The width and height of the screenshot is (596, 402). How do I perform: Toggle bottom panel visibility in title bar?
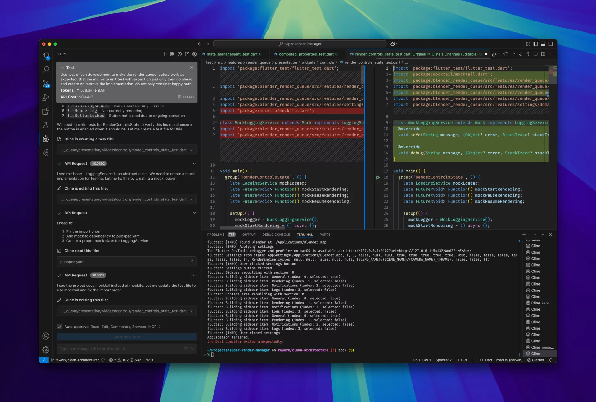point(543,44)
